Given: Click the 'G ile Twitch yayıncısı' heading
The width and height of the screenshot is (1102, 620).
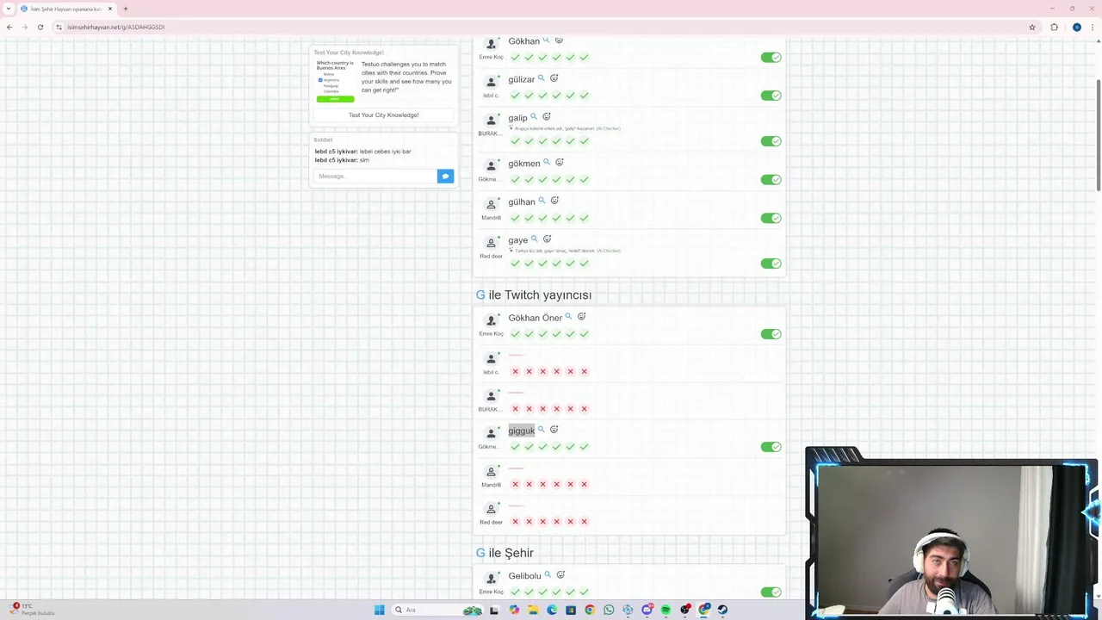Looking at the screenshot, I should click(534, 294).
